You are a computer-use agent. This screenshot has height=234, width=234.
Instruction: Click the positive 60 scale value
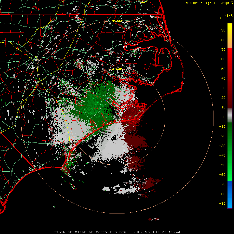[223, 59]
